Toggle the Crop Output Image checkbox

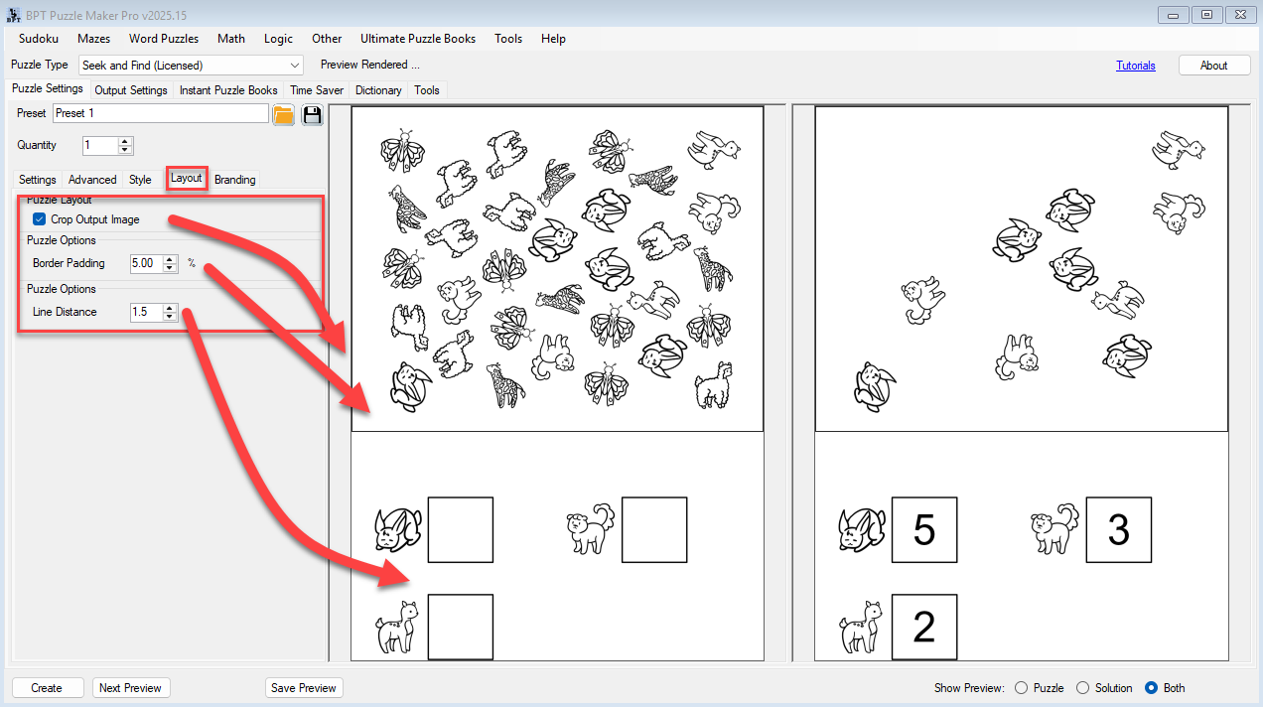[x=40, y=219]
